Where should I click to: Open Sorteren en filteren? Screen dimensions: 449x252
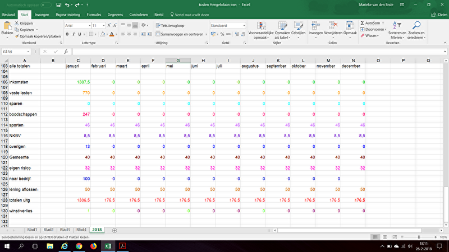(397, 31)
